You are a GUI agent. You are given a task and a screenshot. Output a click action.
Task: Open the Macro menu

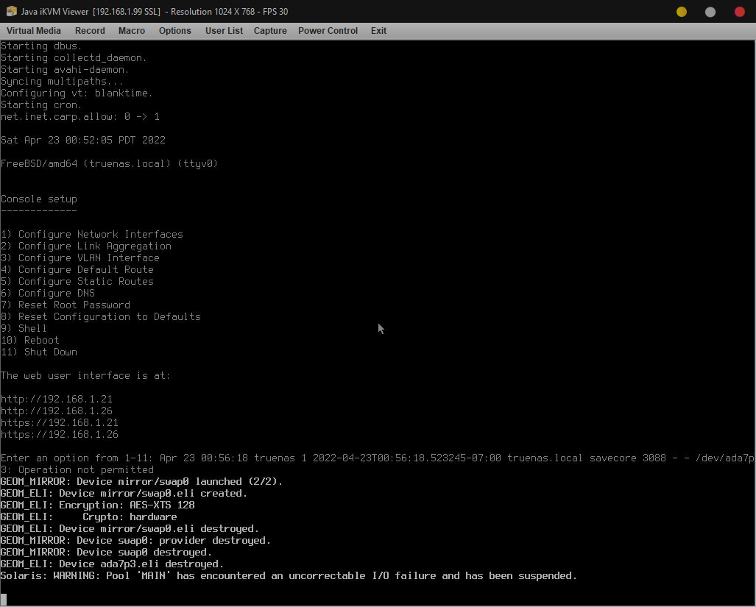(132, 31)
